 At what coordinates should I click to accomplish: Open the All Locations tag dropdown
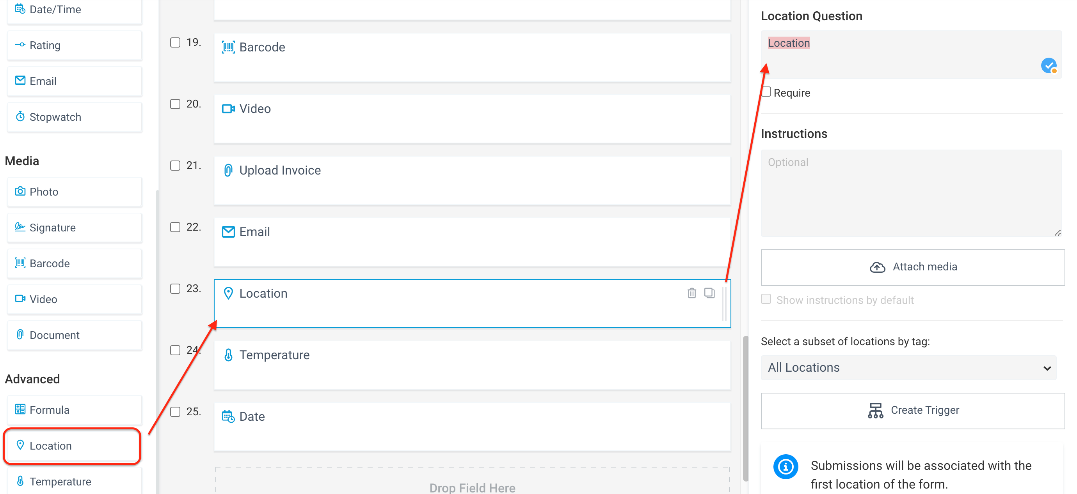pyautogui.click(x=908, y=367)
